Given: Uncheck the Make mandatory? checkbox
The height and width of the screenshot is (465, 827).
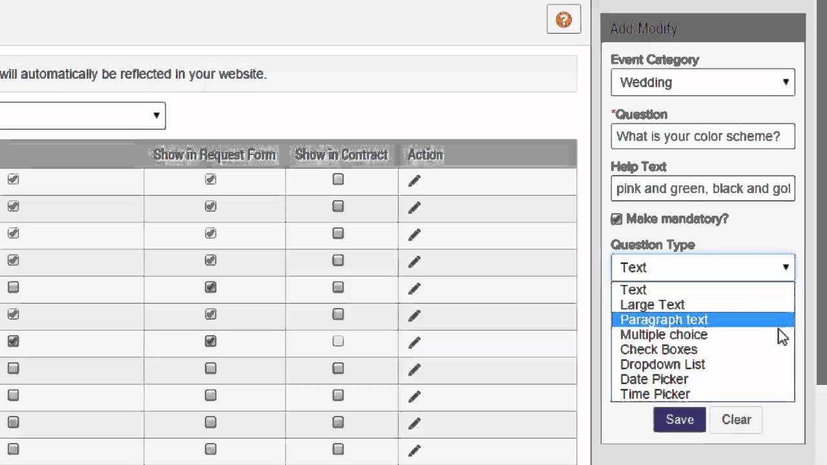Looking at the screenshot, I should click(x=616, y=220).
